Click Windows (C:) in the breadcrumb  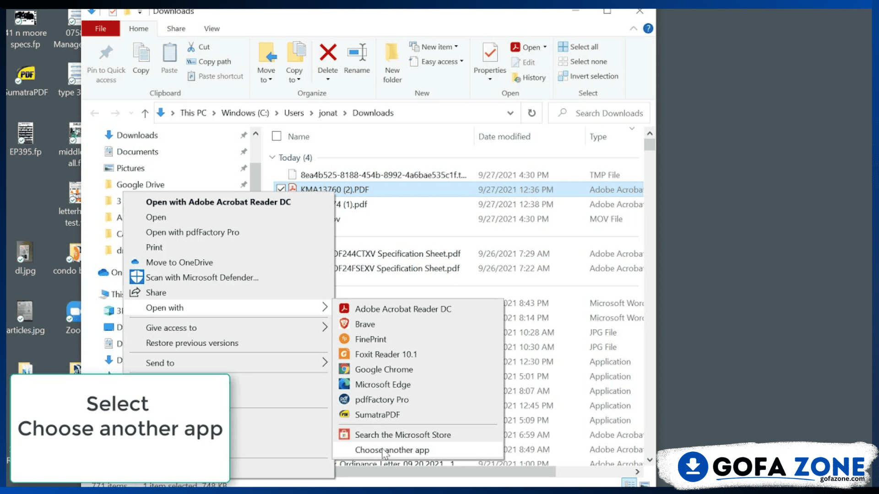click(x=245, y=113)
